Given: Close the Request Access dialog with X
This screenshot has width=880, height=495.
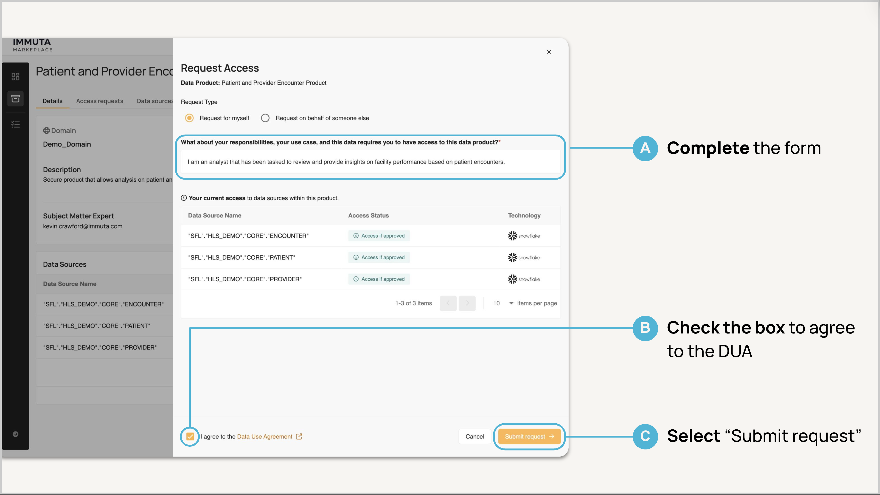Looking at the screenshot, I should click(x=549, y=52).
